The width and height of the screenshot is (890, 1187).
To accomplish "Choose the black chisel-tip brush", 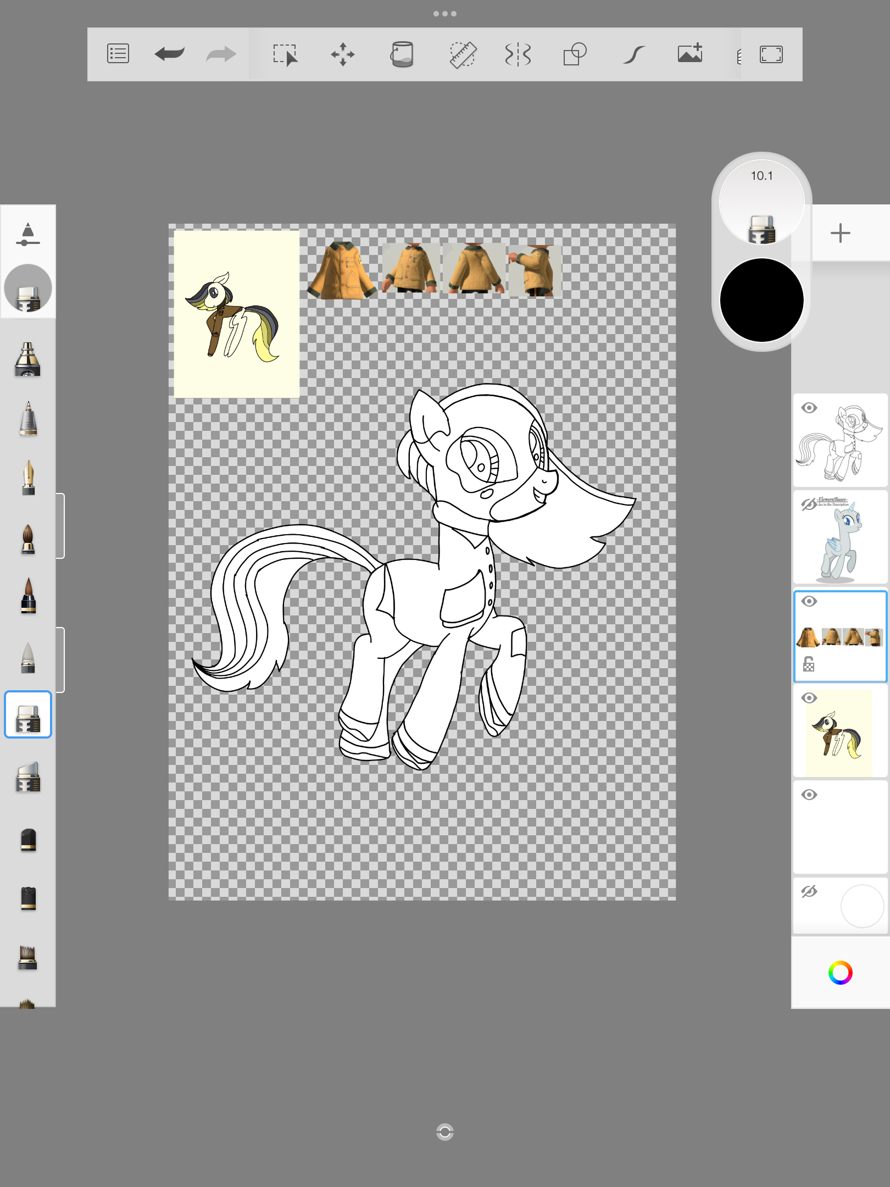I will (28, 898).
